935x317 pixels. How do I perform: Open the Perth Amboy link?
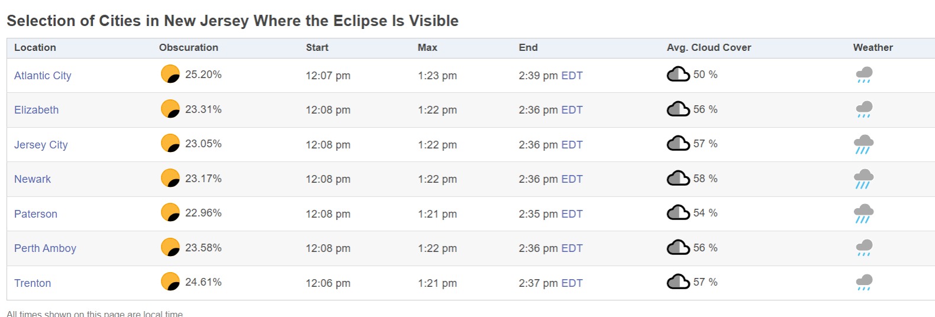(x=45, y=248)
